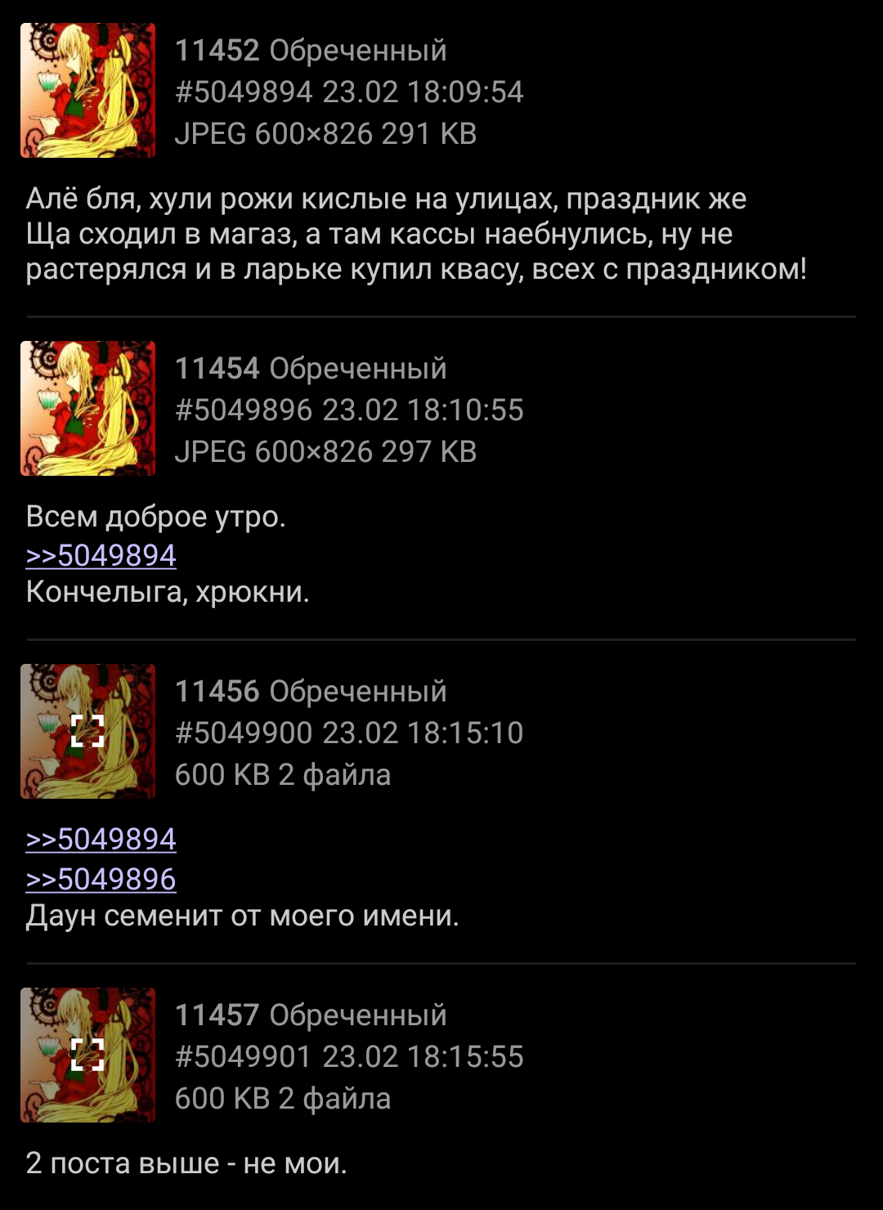
Task: Tap gallery expand icon on post 11456
Action: pos(87,731)
